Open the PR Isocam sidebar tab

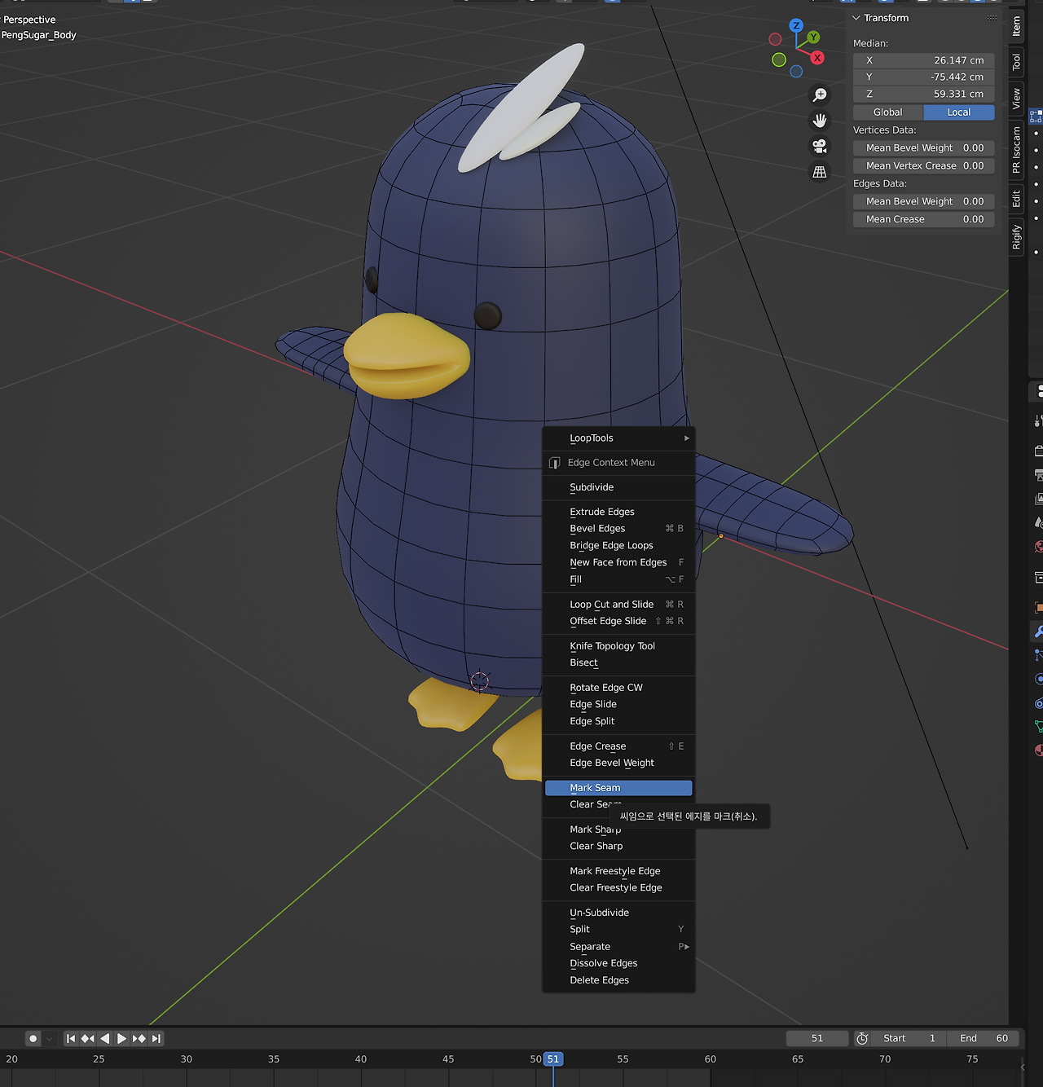pyautogui.click(x=1016, y=150)
